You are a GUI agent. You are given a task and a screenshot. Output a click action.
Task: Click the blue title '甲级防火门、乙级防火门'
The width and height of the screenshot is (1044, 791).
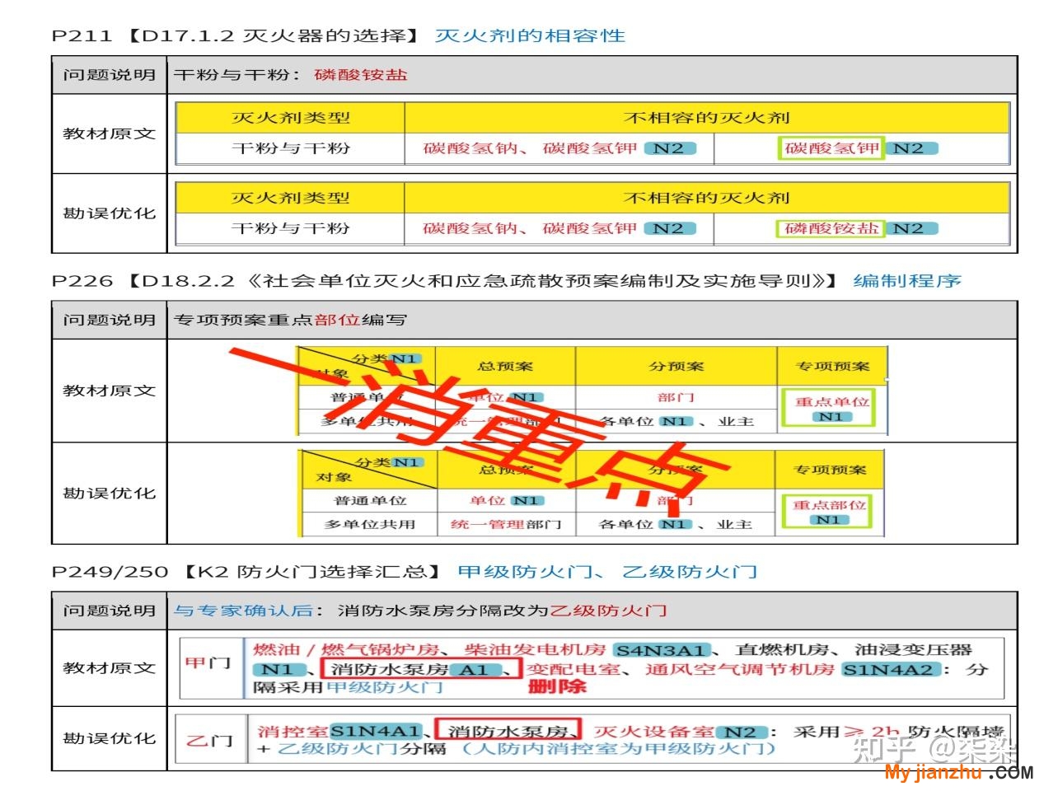click(608, 572)
